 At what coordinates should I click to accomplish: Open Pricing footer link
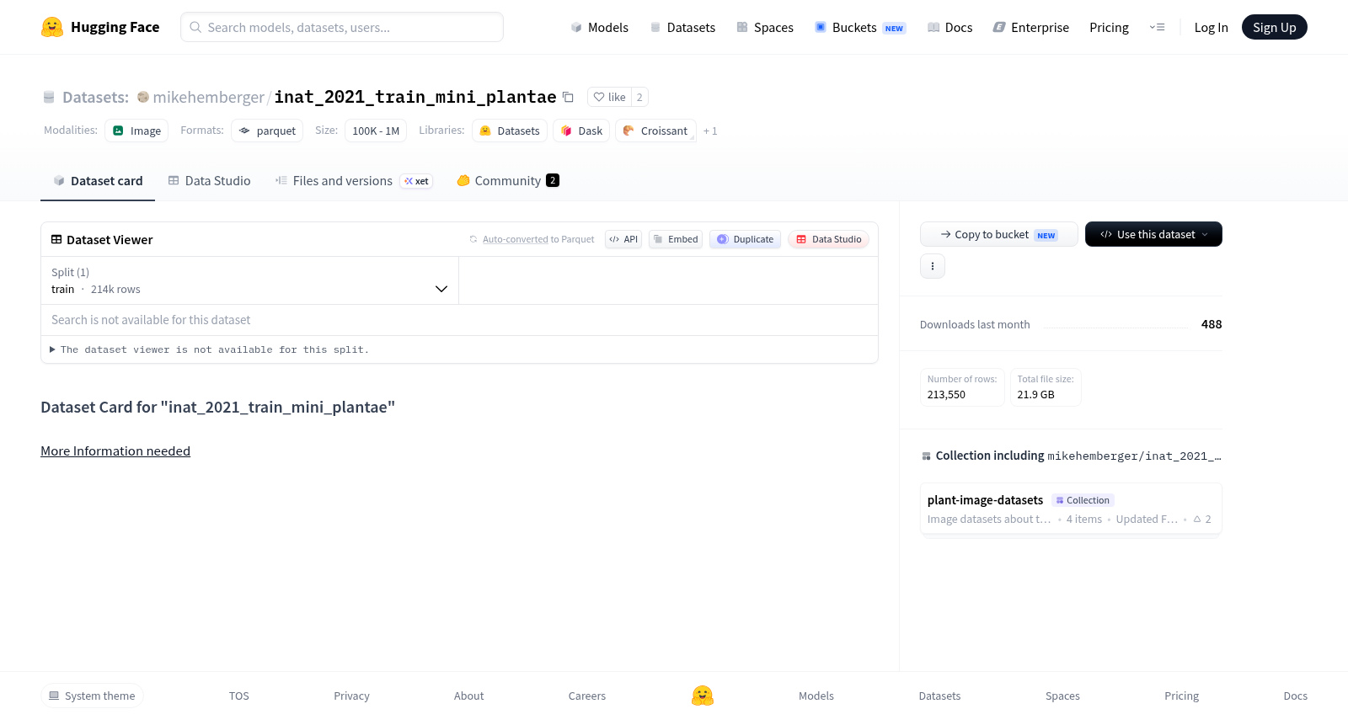(1181, 696)
